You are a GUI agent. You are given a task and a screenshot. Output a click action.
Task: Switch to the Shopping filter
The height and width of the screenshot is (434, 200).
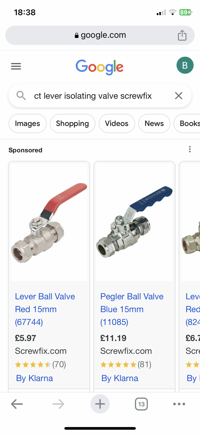[x=73, y=123]
